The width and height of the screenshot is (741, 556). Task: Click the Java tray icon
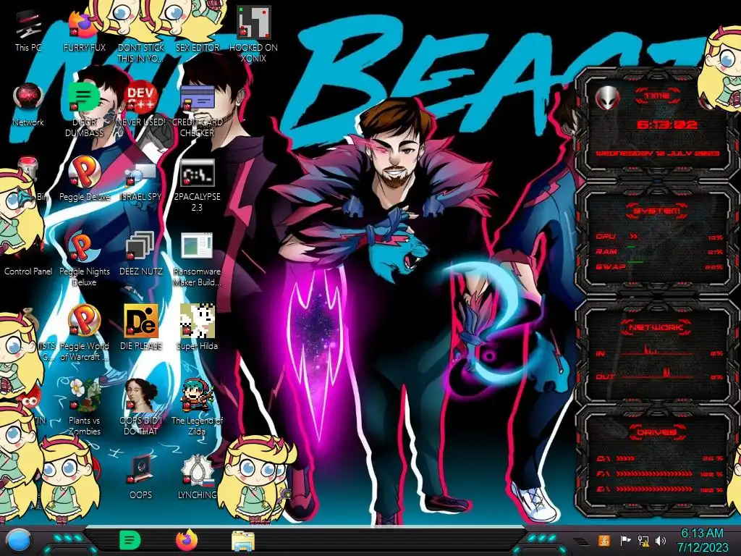click(x=604, y=540)
